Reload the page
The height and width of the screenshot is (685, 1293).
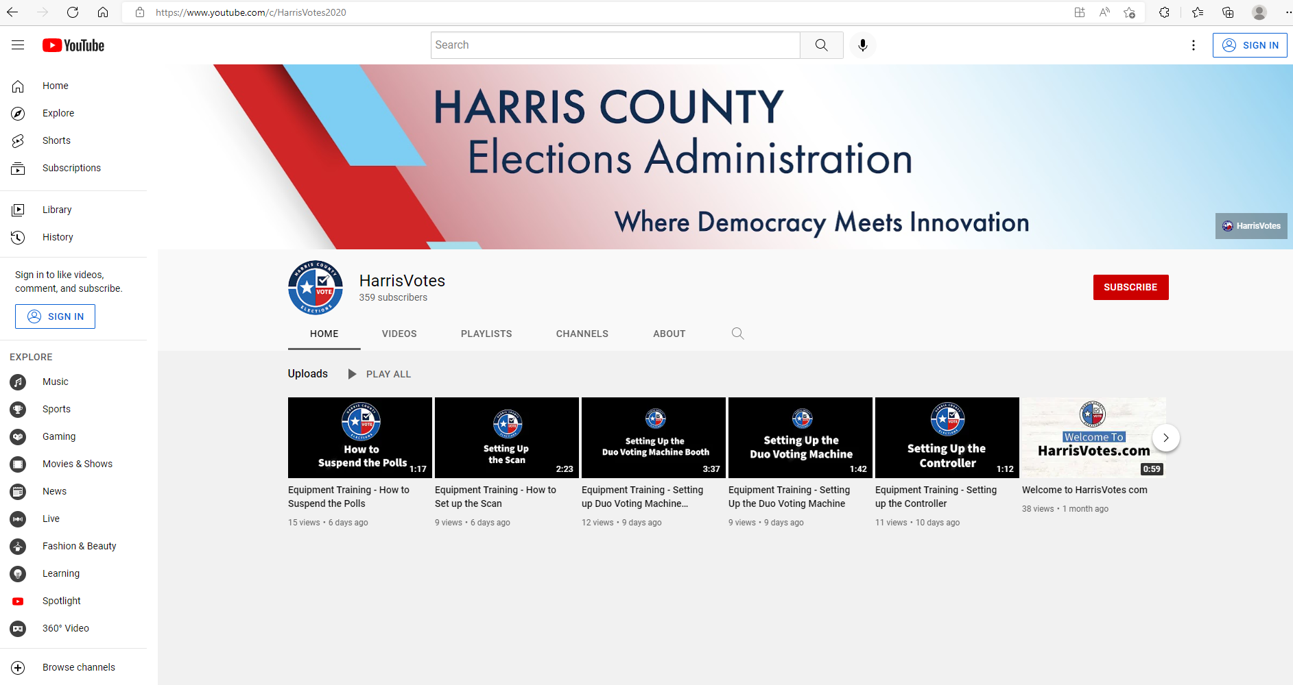(73, 12)
